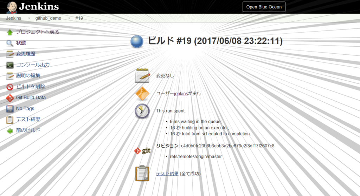This screenshot has height=196, width=360.
Task: Click the blue build status ball
Action: tap(137, 42)
